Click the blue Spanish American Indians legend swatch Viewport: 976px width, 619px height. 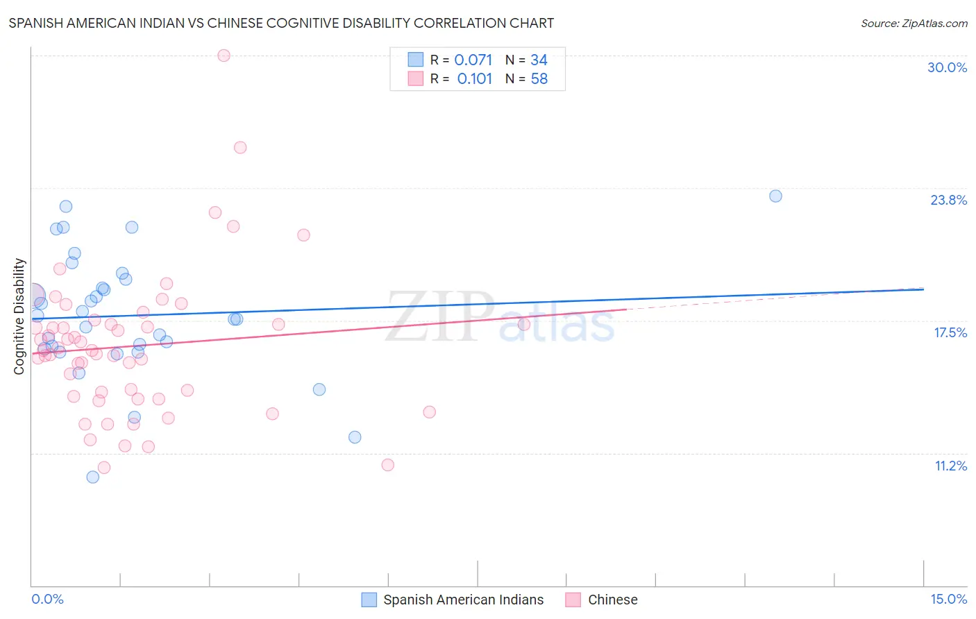(x=369, y=600)
